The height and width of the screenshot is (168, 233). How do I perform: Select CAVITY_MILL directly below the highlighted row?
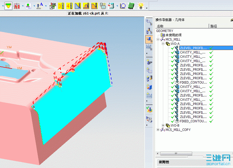coord(193,52)
